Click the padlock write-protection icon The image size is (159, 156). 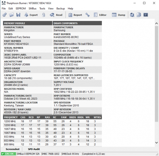click(44, 15)
